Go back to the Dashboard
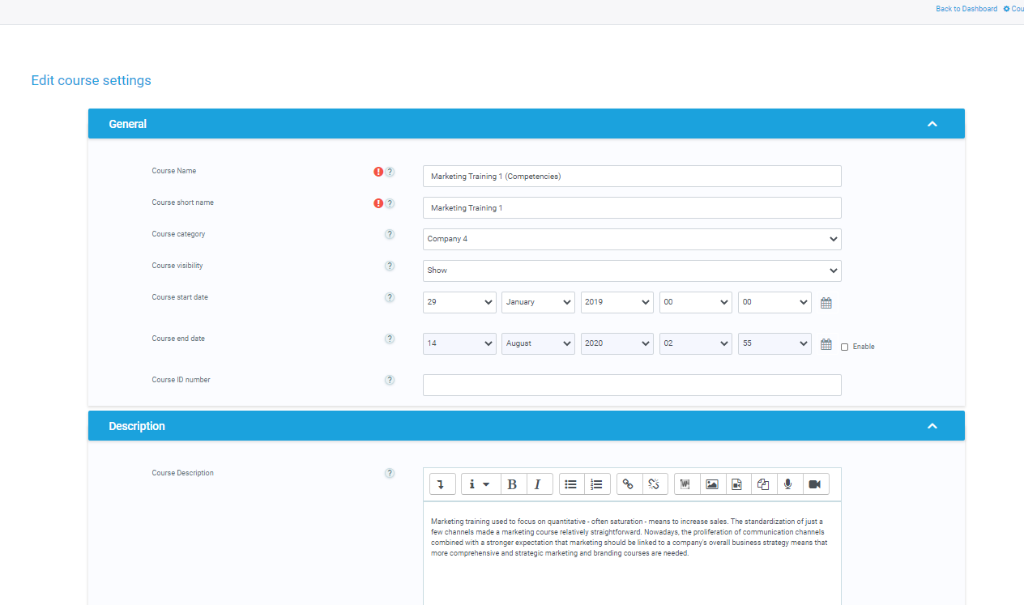The image size is (1024, 605). [x=966, y=9]
